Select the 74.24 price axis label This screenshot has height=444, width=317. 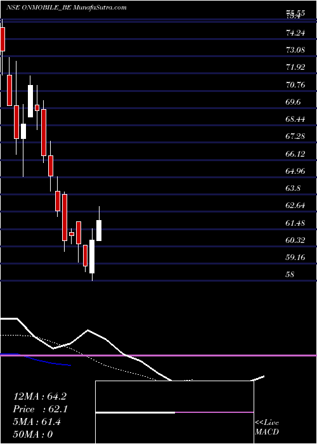tap(295, 33)
